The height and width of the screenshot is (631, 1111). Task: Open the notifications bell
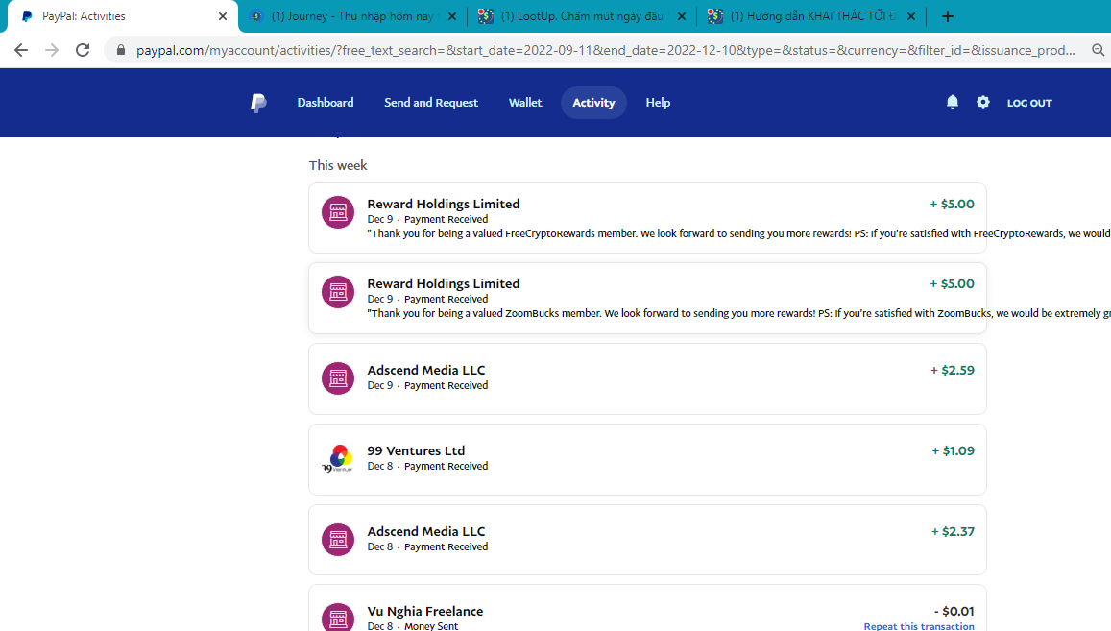tap(952, 102)
